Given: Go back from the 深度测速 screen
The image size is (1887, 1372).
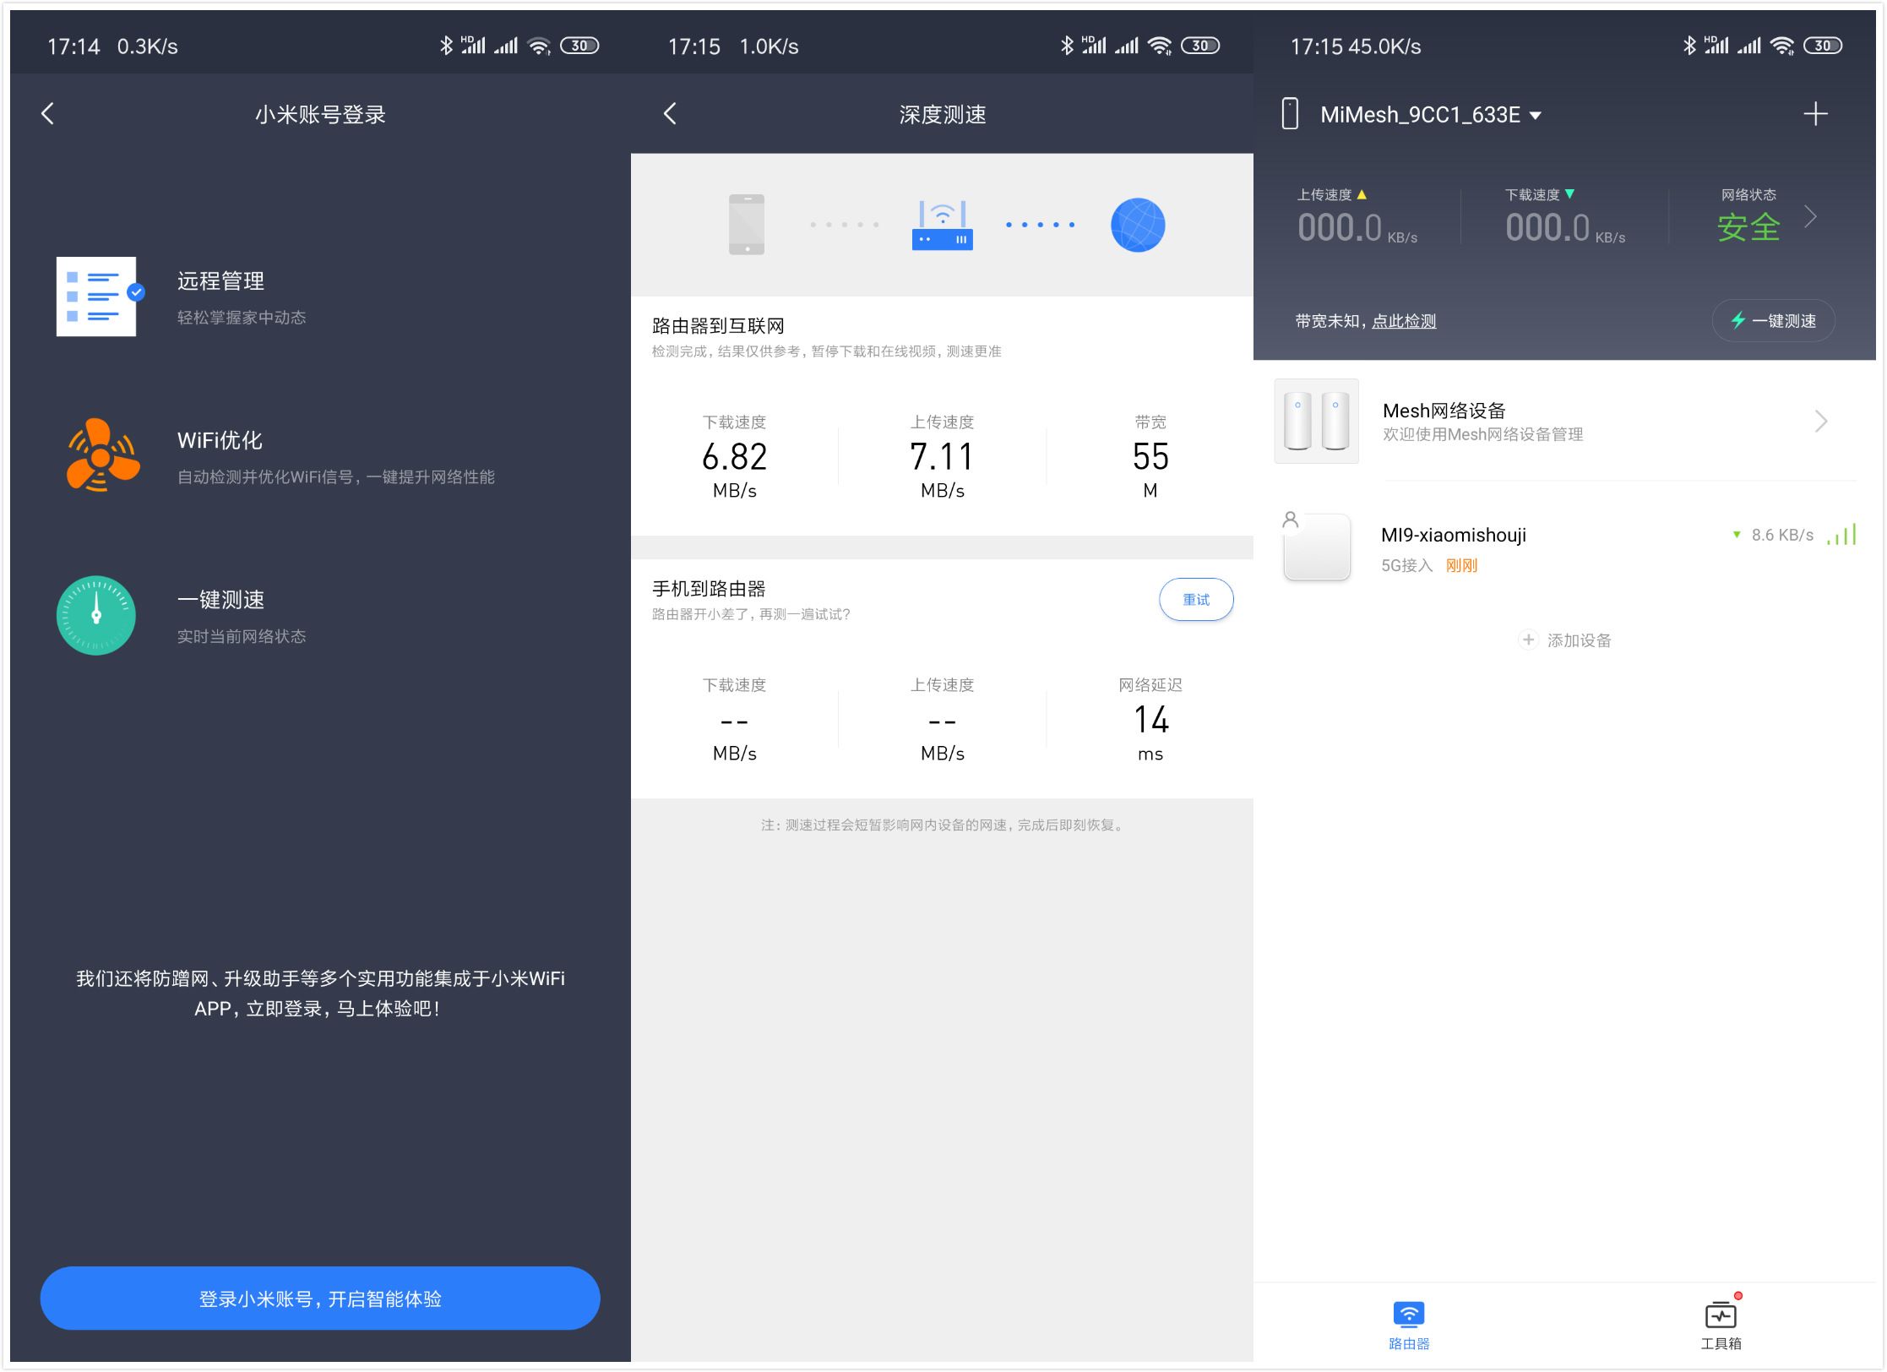Looking at the screenshot, I should 670,114.
